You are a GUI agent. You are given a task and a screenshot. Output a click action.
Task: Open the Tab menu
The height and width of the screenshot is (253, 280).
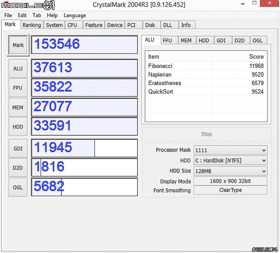click(37, 15)
